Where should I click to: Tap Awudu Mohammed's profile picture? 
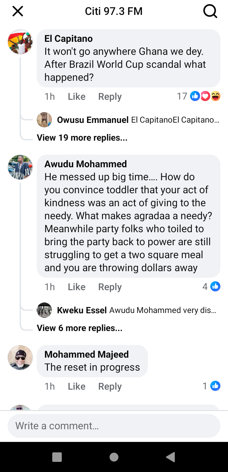tap(20, 167)
